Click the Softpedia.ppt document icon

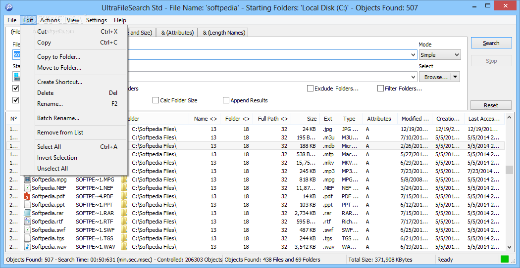pyautogui.click(x=27, y=205)
